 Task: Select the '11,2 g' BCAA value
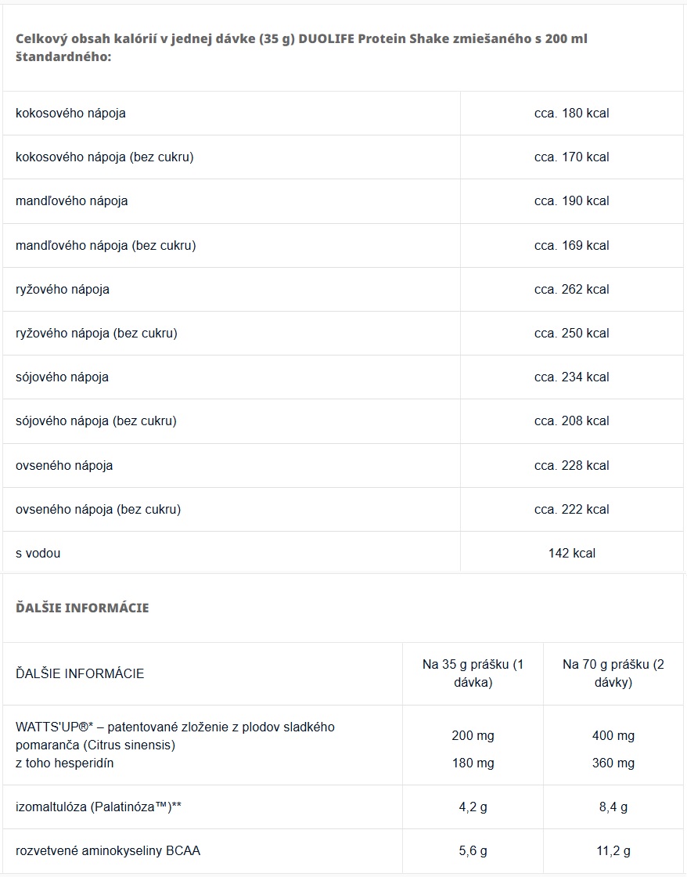[x=613, y=850]
